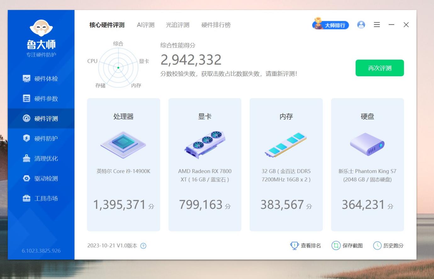Click the 处理器 card title
This screenshot has height=279, width=434.
(123, 116)
